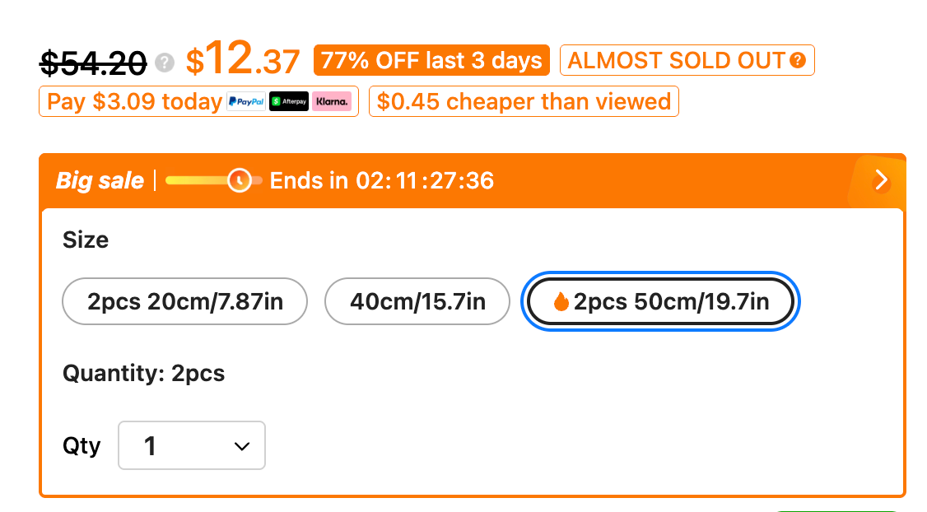This screenshot has height=512, width=927.
Task: Open Big sale details with the right chevron
Action: (881, 180)
